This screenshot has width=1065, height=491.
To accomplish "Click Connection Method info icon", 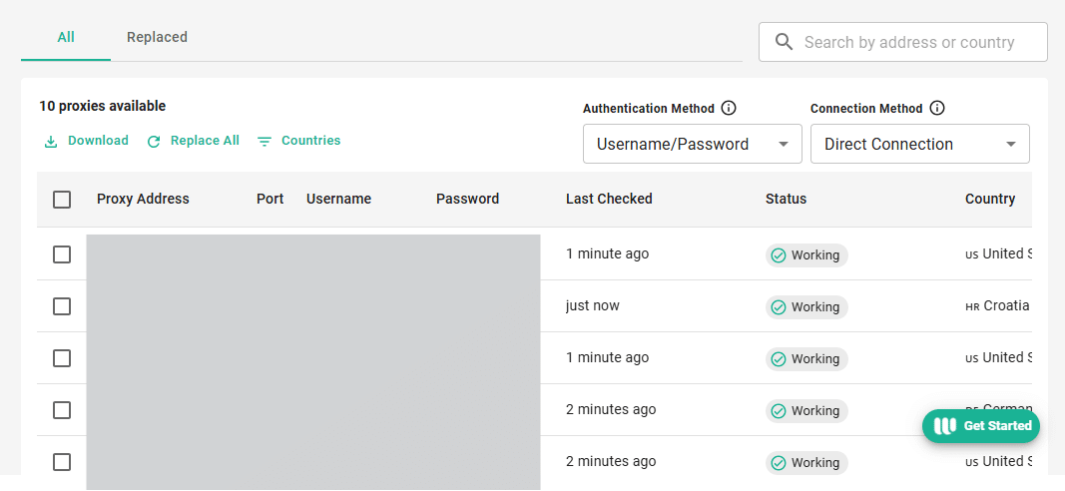I will [x=937, y=109].
